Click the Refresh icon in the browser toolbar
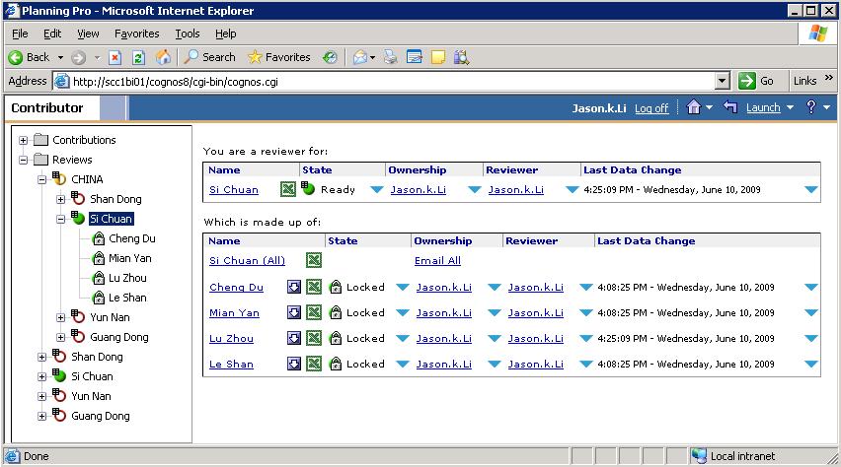Screen dimensions: 841x467 click(x=138, y=57)
